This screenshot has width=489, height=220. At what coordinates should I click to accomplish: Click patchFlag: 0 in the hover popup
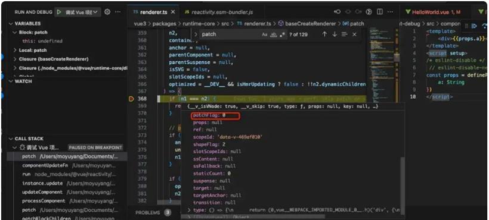coord(209,115)
